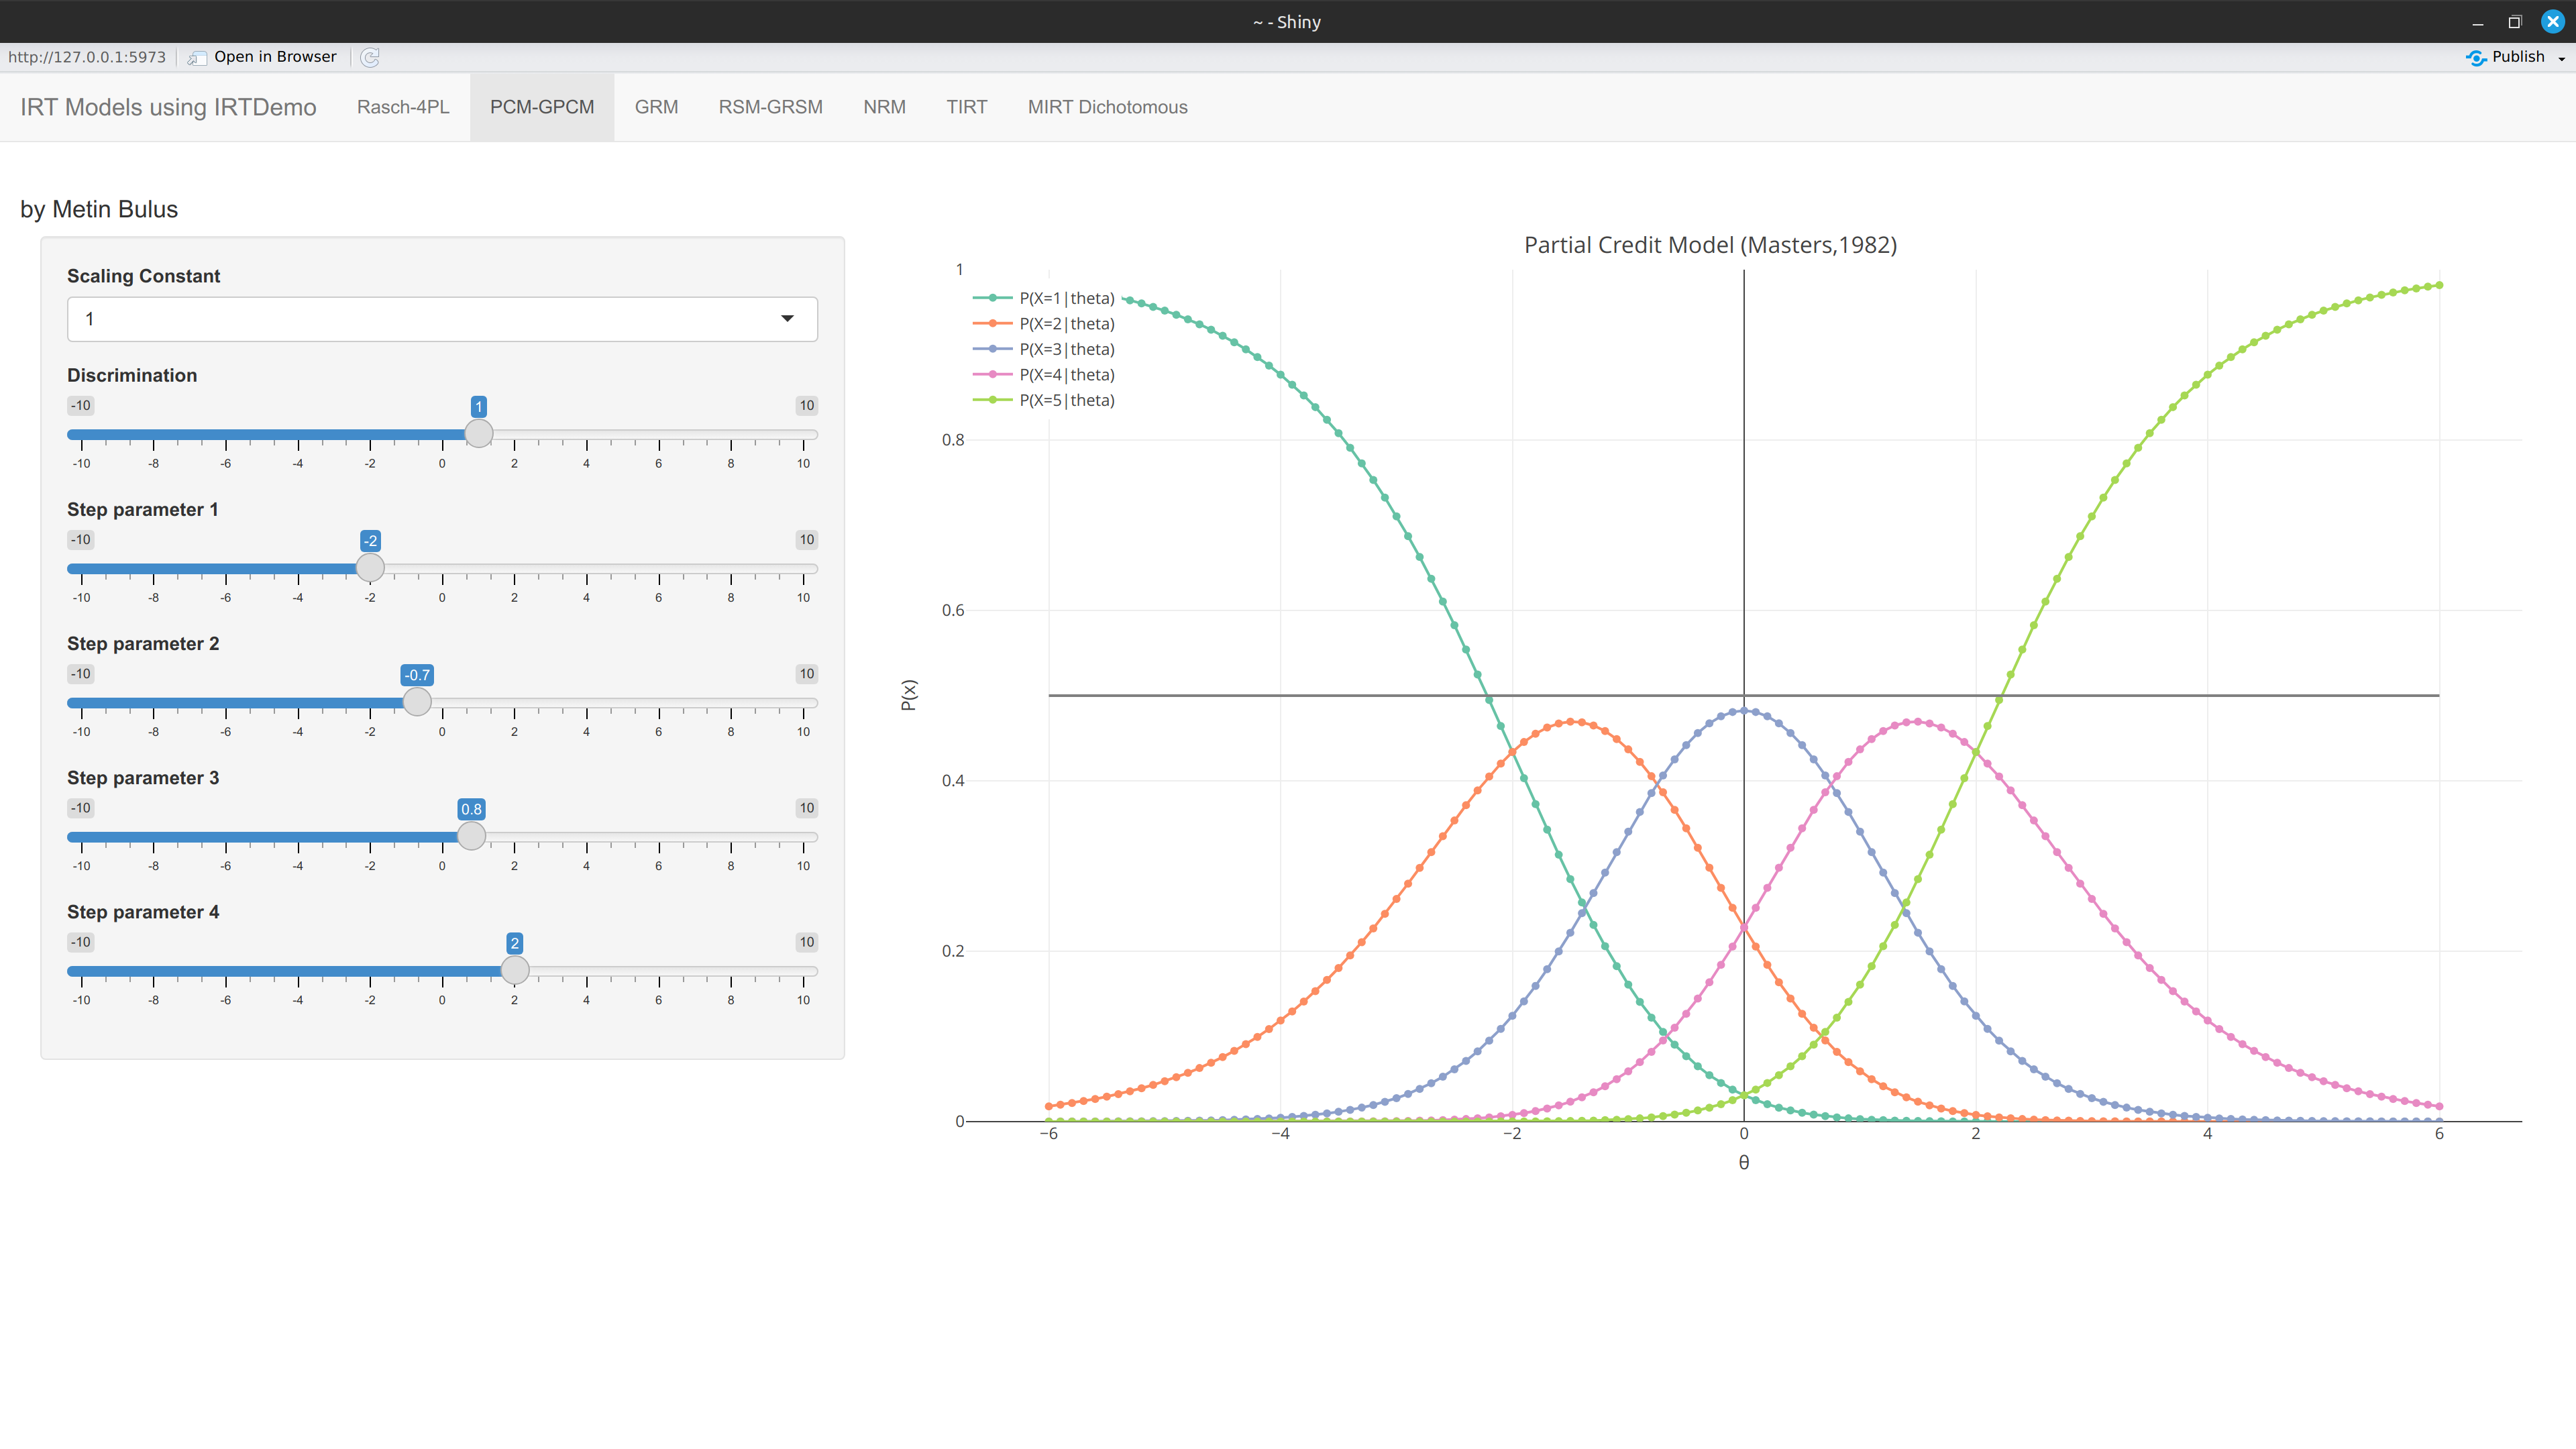Viewport: 2576px width, 1449px height.
Task: Open the Publish dropdown arrow
Action: pyautogui.click(x=2561, y=58)
